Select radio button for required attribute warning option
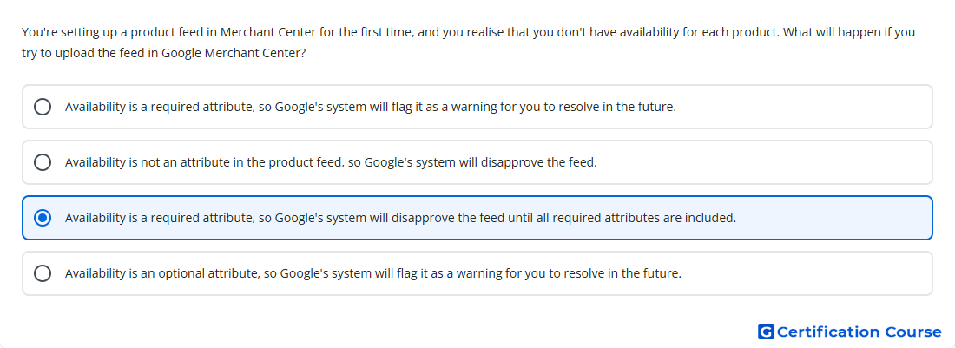955x348 pixels. click(x=43, y=107)
